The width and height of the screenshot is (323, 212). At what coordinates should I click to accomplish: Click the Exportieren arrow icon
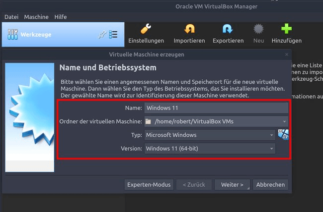click(228, 29)
